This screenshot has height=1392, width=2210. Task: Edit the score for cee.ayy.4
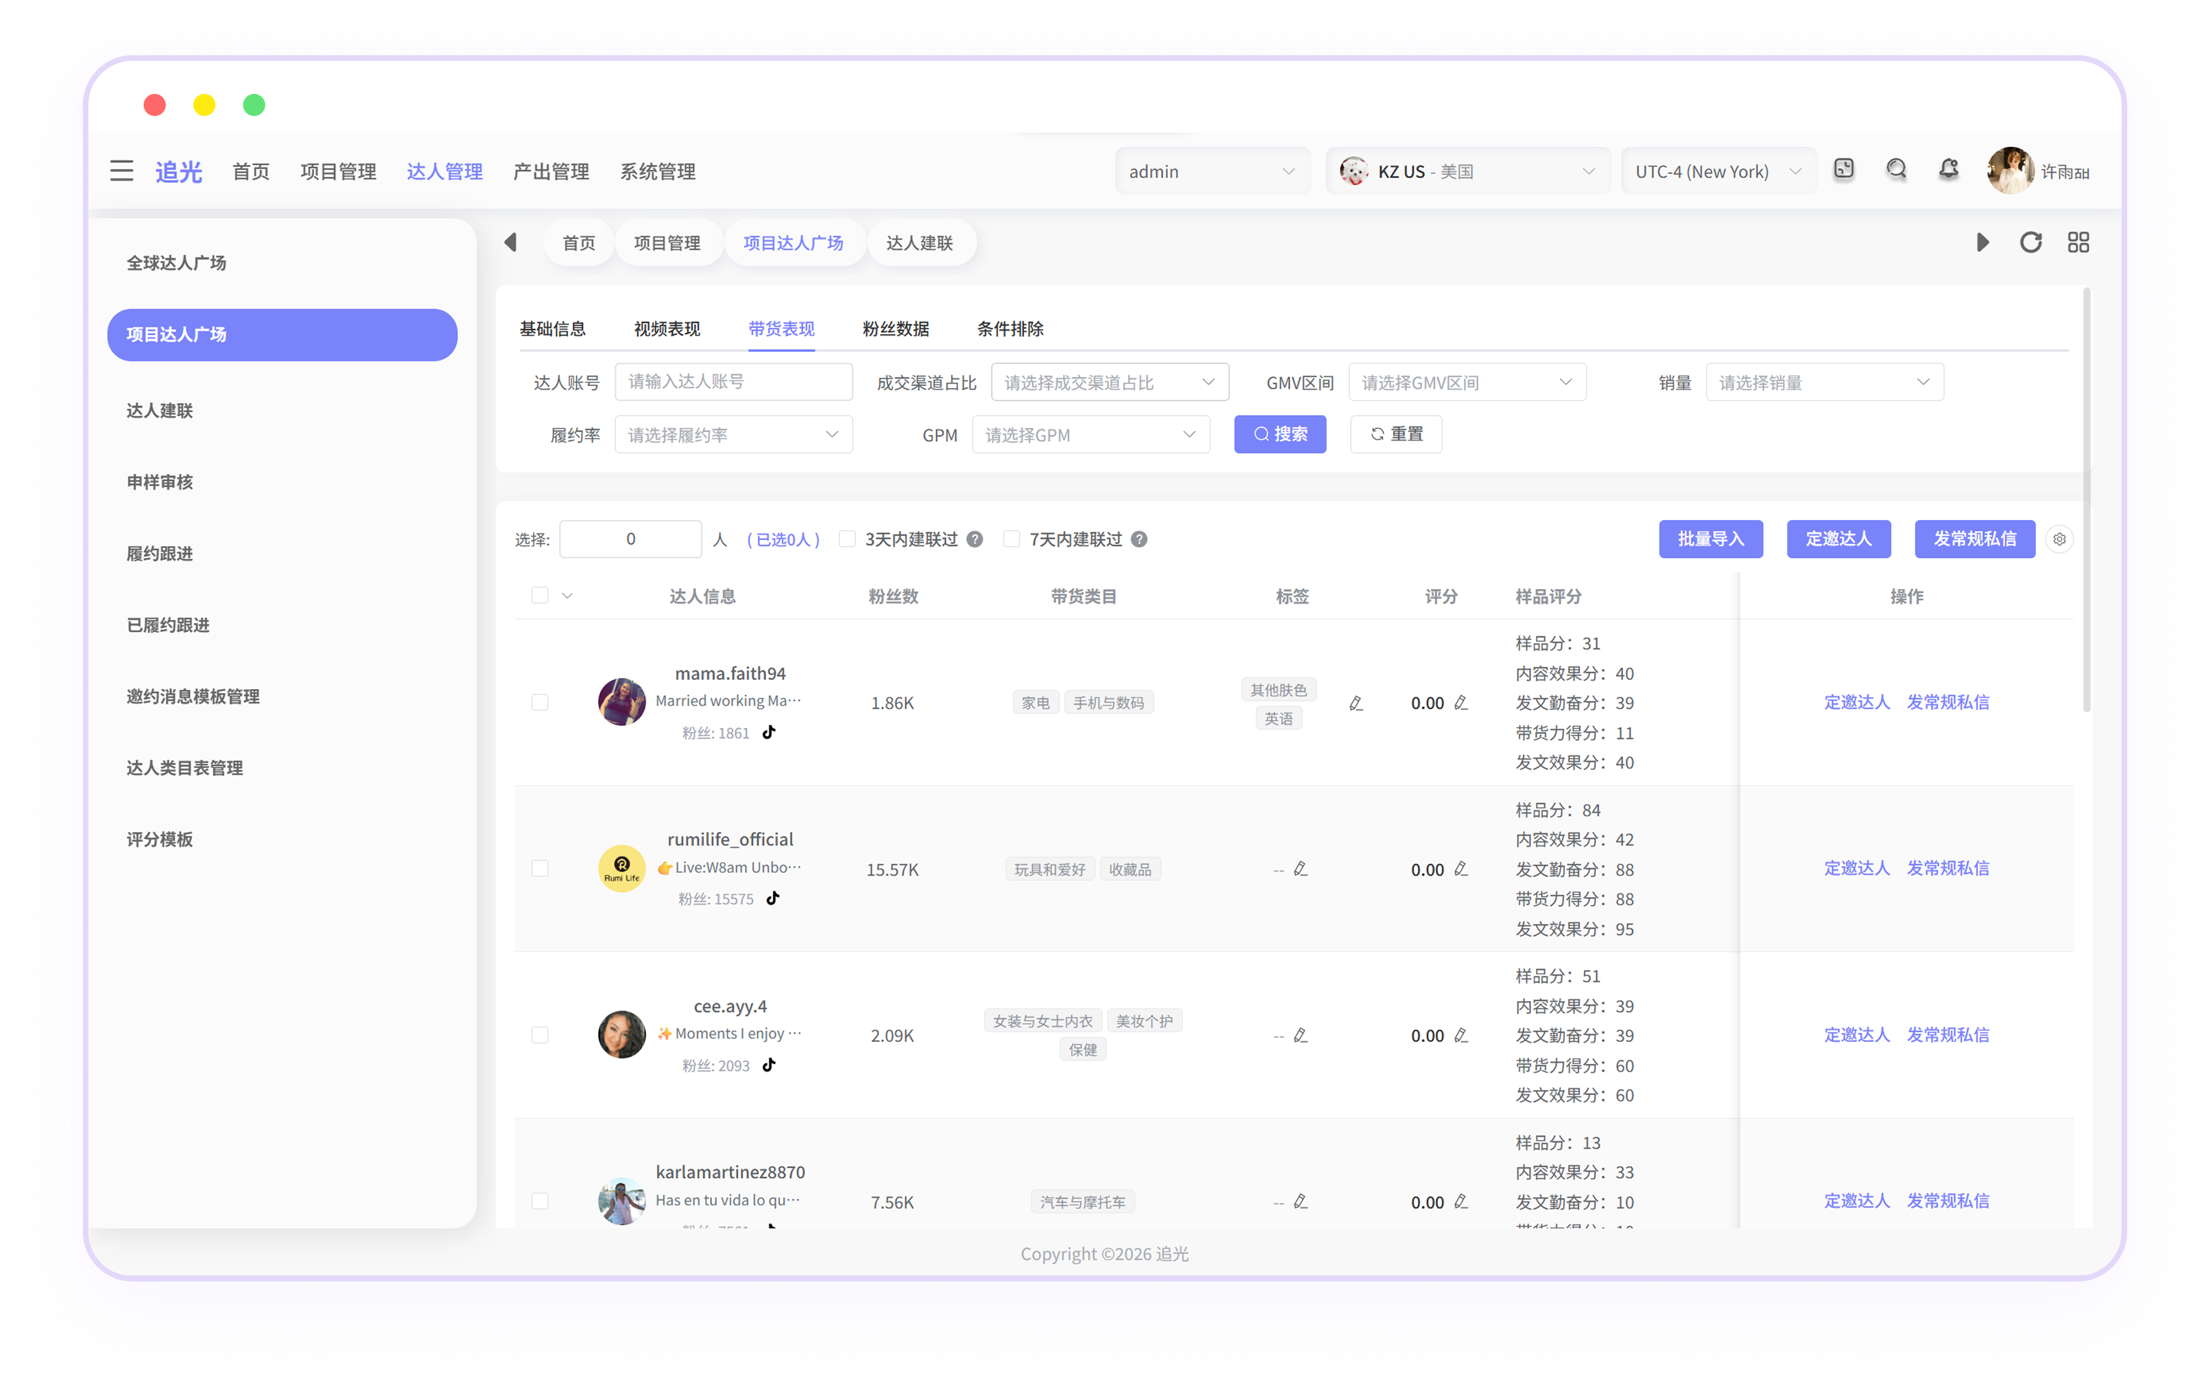coord(1461,1036)
